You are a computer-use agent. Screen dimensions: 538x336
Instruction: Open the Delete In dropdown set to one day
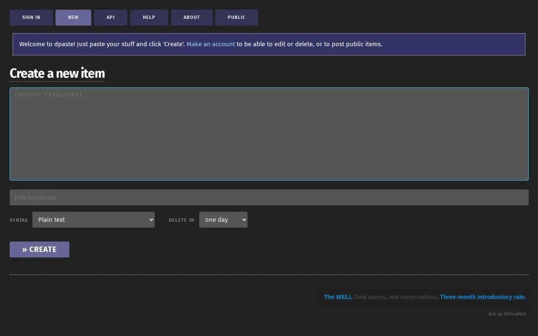[223, 220]
